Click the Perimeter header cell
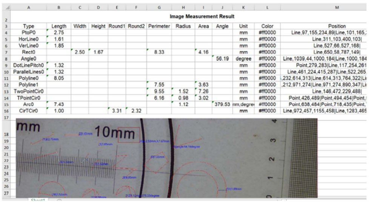This screenshot has height=202, width=374. click(159, 26)
